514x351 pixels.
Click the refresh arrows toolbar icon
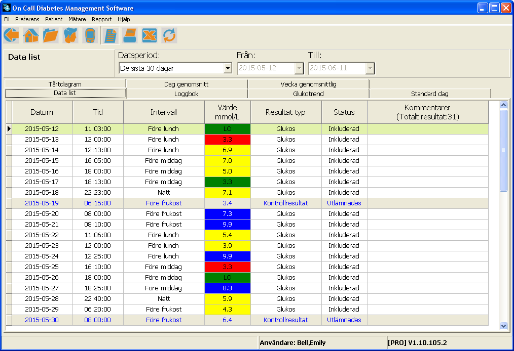pyautogui.click(x=169, y=35)
